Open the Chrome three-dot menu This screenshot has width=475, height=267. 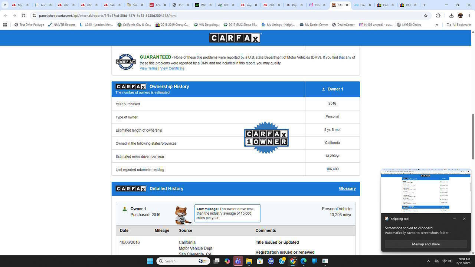[x=469, y=16]
